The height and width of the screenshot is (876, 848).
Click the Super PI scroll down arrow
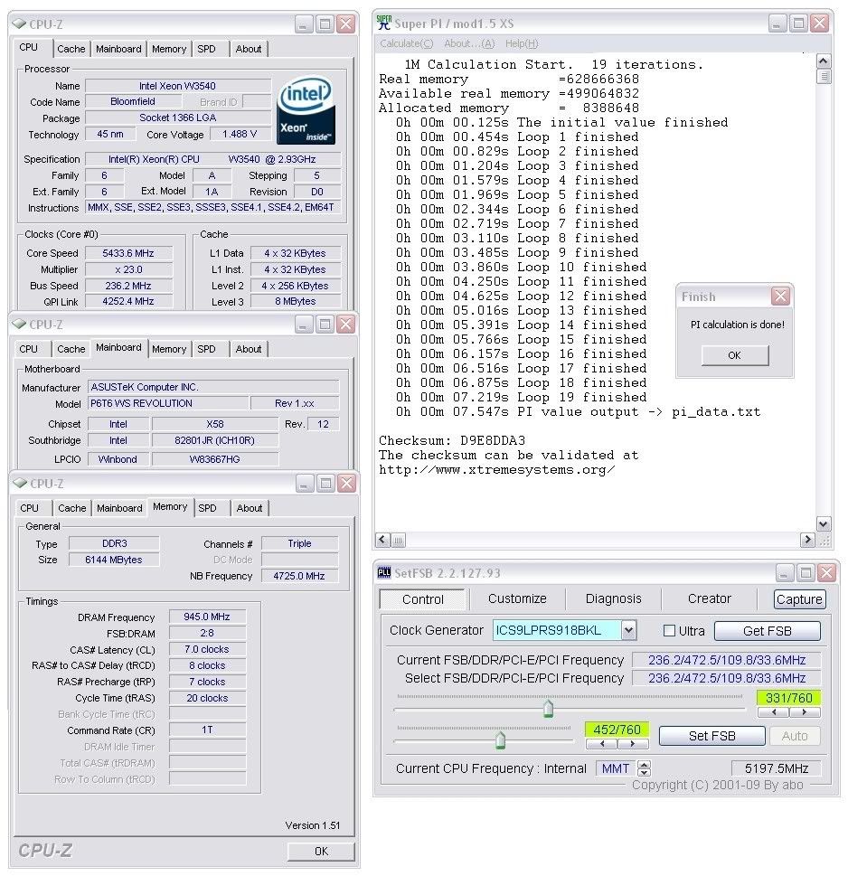(824, 524)
